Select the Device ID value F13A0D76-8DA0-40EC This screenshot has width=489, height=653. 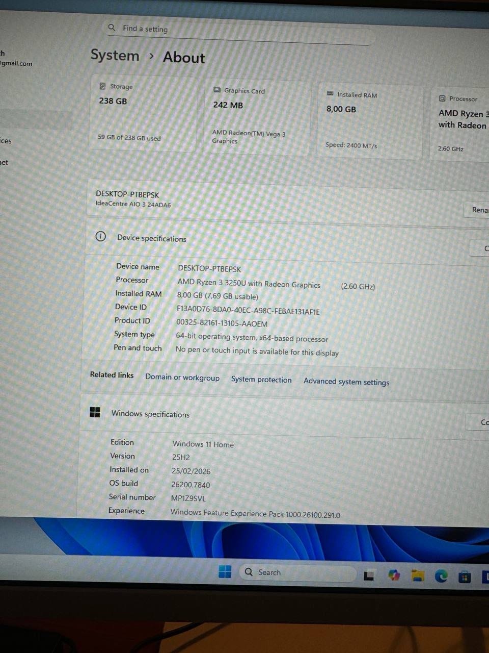pyautogui.click(x=248, y=311)
